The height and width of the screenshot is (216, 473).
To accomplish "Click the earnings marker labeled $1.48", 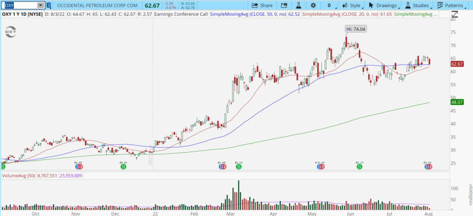I will point(222,166).
